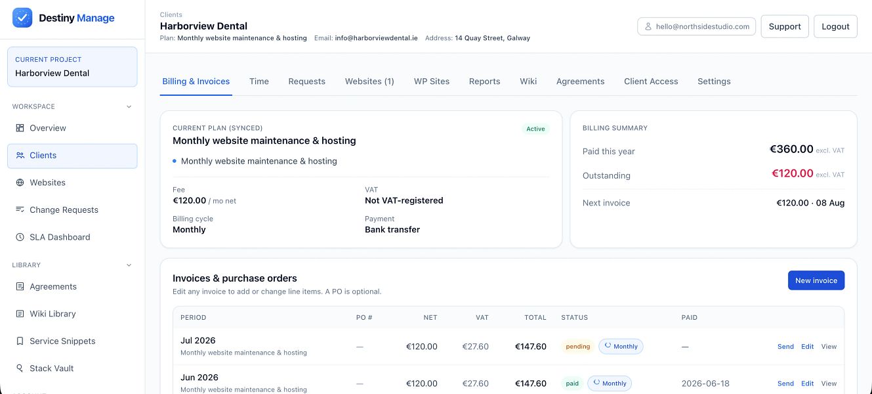This screenshot has height=394, width=872.
Task: Click the recurring icon in Jul 2026 Monthly badge
Action: [608, 346]
